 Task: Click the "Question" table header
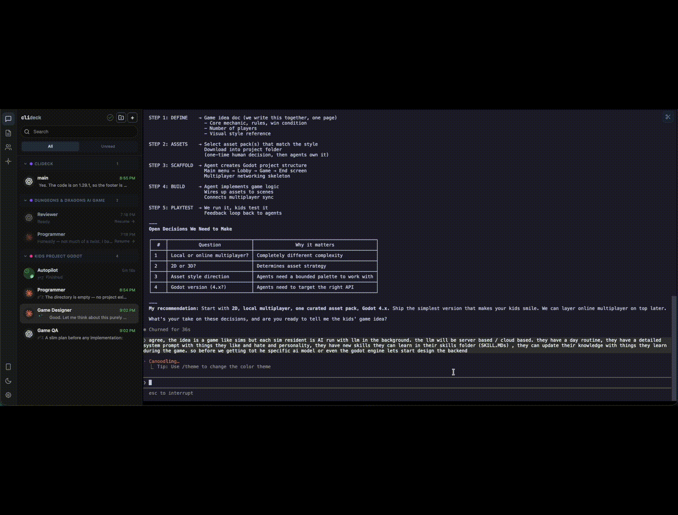coord(210,245)
